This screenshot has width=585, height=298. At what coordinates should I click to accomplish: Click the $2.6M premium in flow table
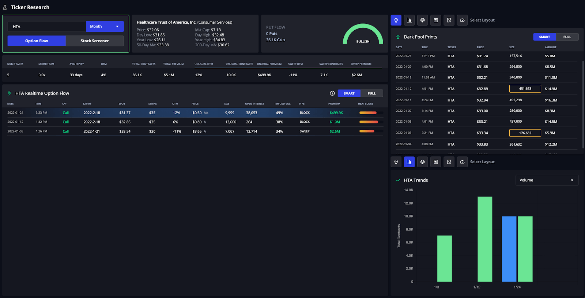[335, 131]
